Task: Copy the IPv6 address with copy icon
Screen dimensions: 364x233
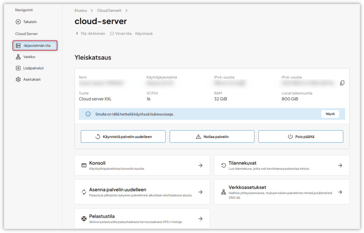Action: pos(342,83)
